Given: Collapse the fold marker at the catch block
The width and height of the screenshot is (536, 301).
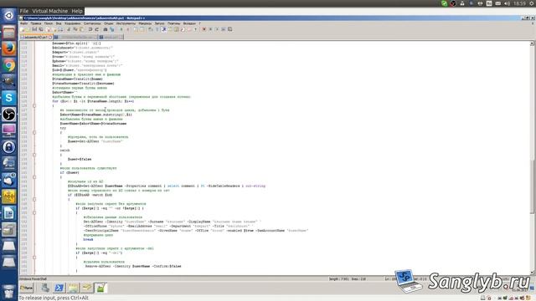Looking at the screenshot, I should 34,155.
